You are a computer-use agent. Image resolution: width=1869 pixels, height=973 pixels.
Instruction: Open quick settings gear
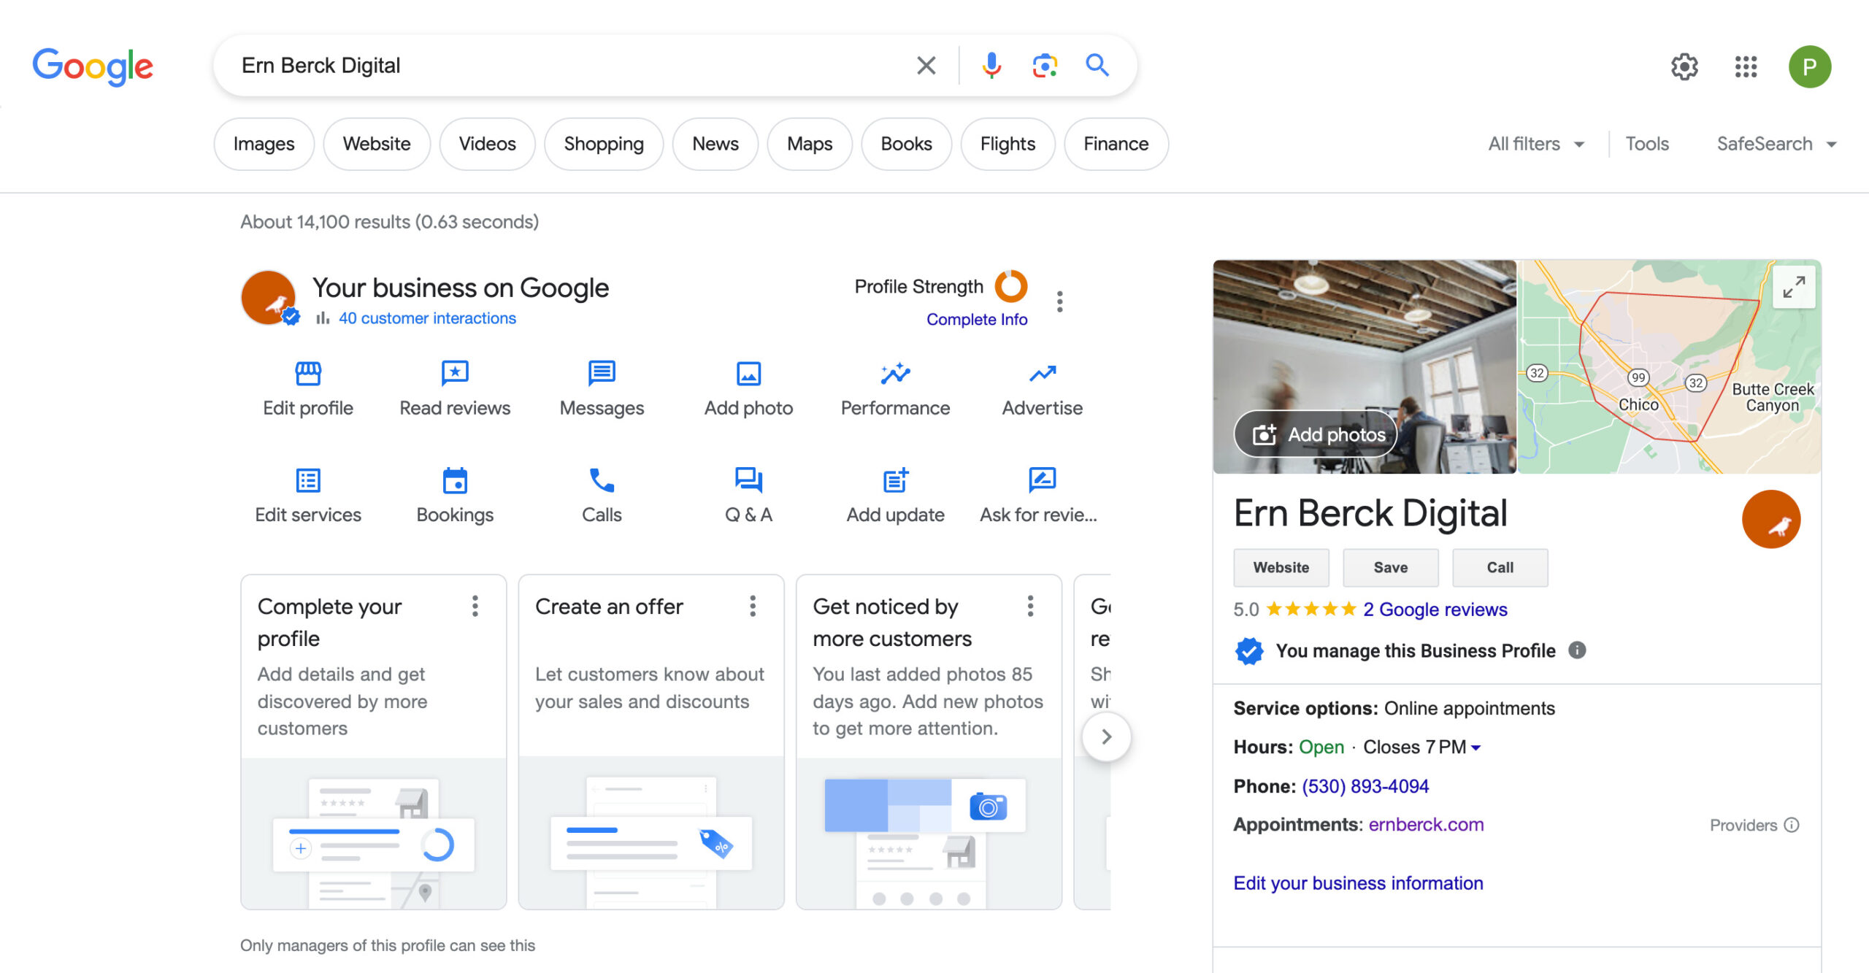(1684, 67)
